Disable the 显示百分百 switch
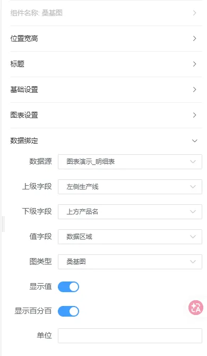The height and width of the screenshot is (356, 207). [68, 311]
